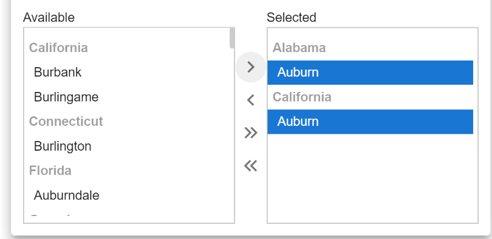This screenshot has height=239, width=492.
Task: Click the Florida group header
Action: pyautogui.click(x=50, y=171)
